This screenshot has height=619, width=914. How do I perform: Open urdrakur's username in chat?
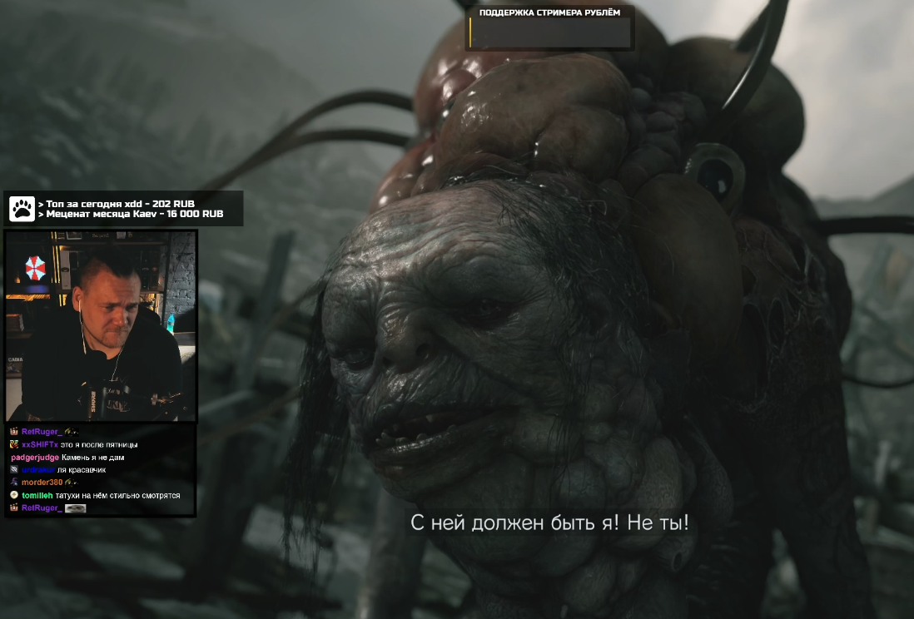click(x=38, y=469)
